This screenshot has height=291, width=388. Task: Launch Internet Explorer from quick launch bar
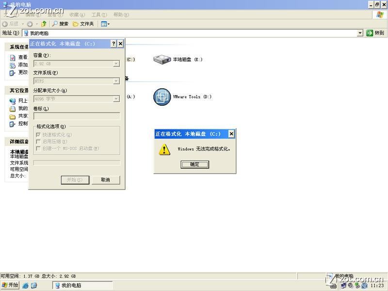pos(25,285)
